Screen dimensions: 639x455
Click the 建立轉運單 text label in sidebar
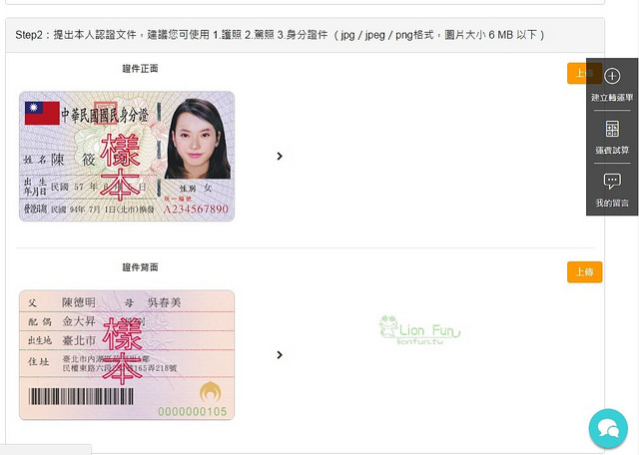tap(612, 98)
